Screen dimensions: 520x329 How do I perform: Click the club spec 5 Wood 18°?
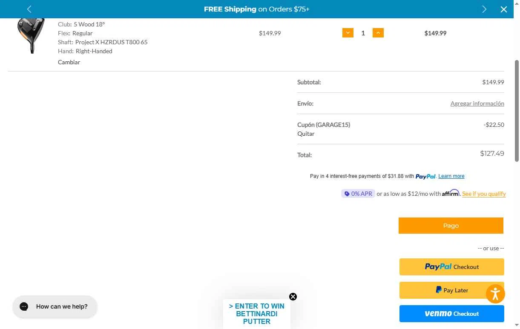point(89,24)
